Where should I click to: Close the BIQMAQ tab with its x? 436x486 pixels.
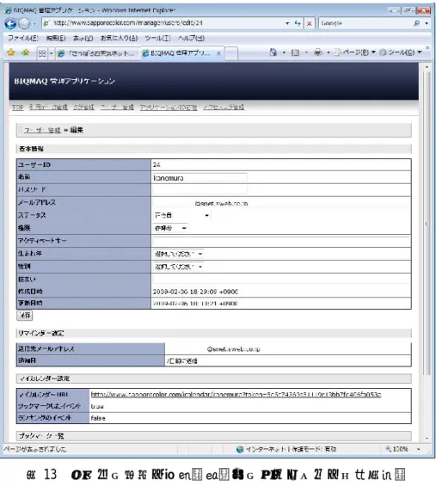pos(218,53)
